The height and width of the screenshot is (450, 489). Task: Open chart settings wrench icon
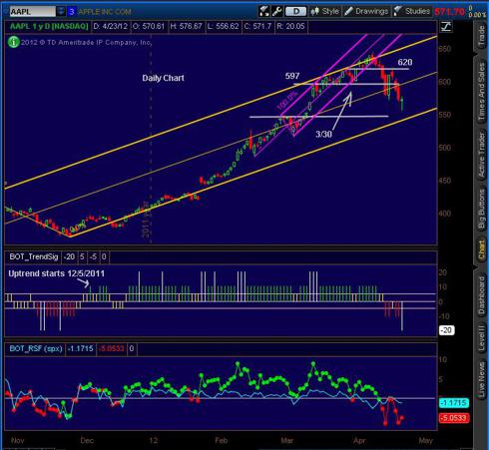[x=276, y=11]
